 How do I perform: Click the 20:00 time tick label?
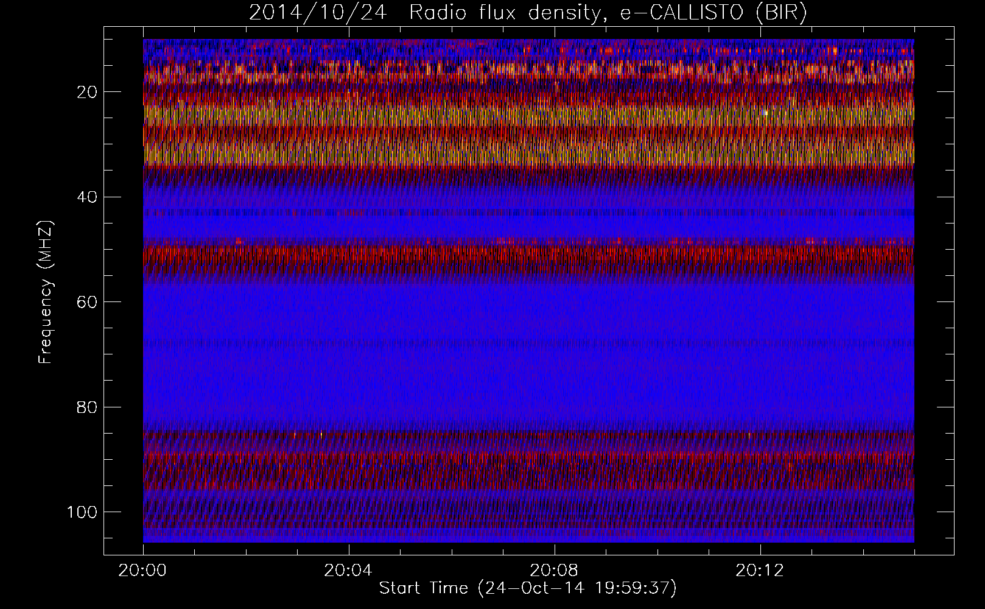(143, 571)
